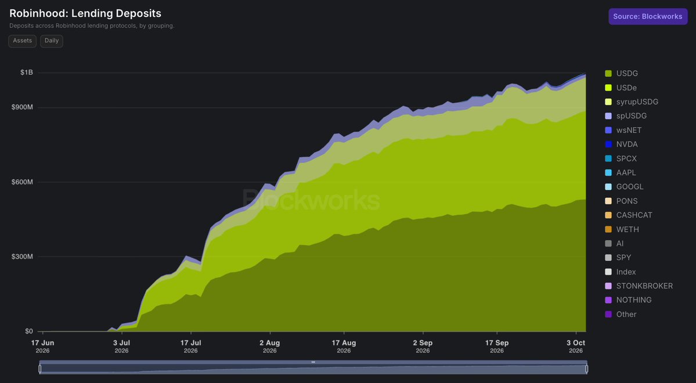This screenshot has height=383, width=696.
Task: Click the chart subtitle about lending protocols
Action: (92, 26)
